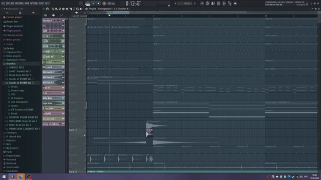Open My projects folder in browser
The width and height of the screenshot is (321, 180).
click(x=12, y=148)
